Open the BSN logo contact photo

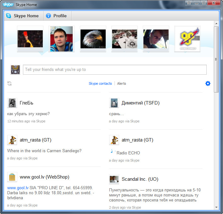tap(187, 39)
